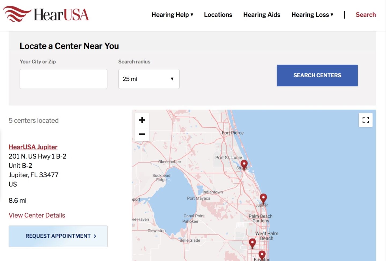The image size is (386, 261).
Task: Toggle fullscreen map view
Action: (x=366, y=120)
